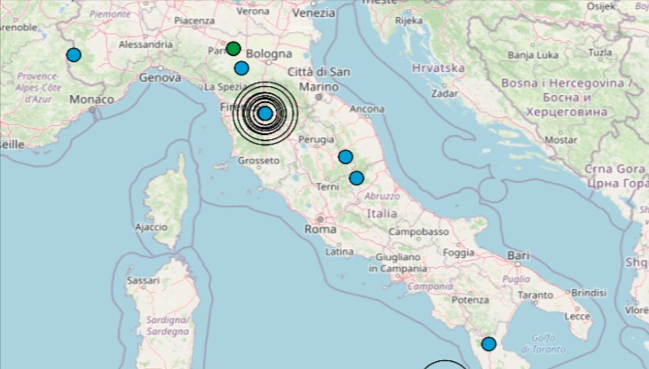The image size is (649, 369).
Task: Click the Golfo di Taranto label
Action: point(543,344)
